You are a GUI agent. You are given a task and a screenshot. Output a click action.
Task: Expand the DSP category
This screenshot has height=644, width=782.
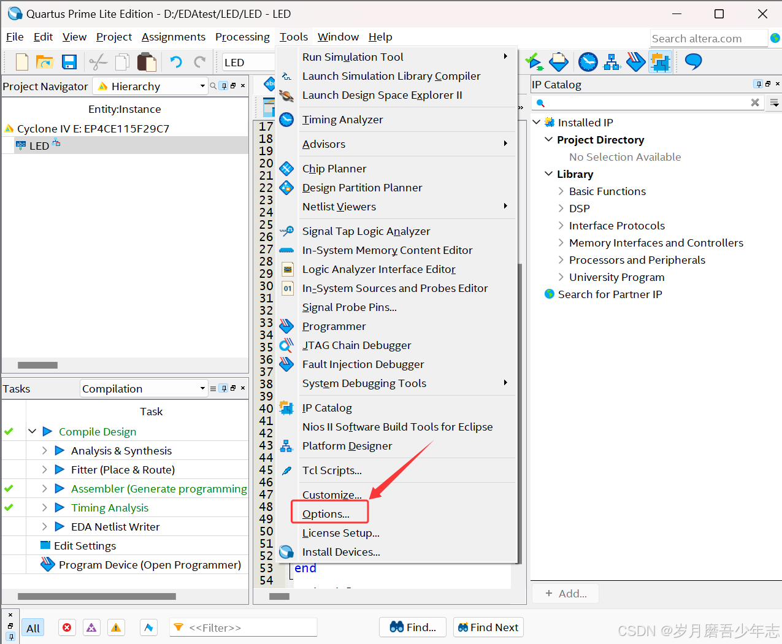pos(561,208)
